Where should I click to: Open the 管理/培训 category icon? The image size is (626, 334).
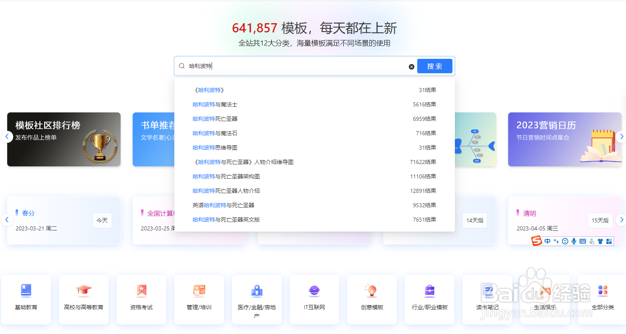(199, 290)
